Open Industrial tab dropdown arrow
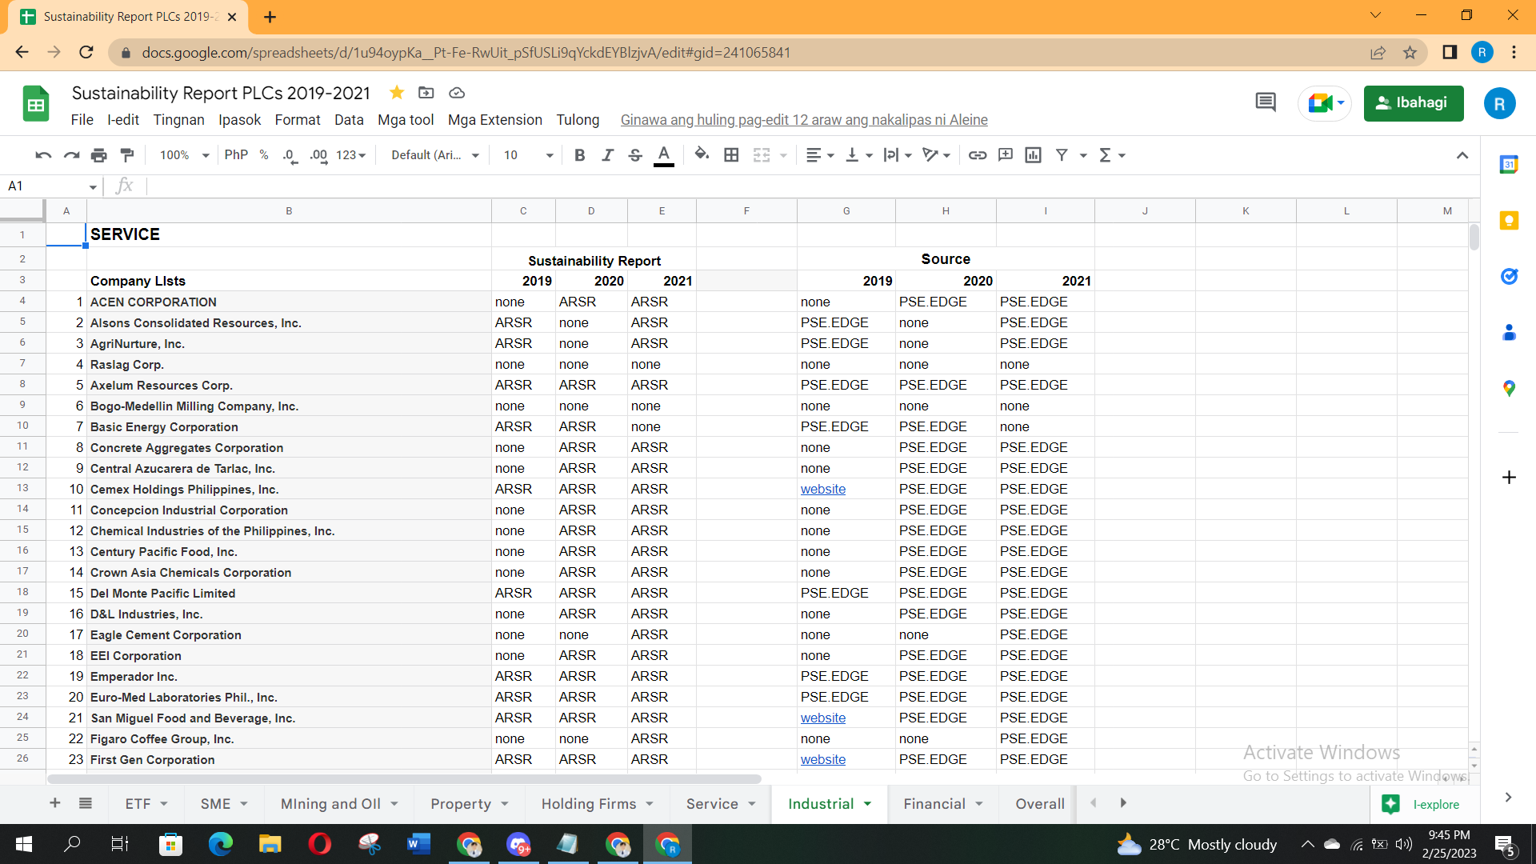The image size is (1536, 864). click(x=868, y=804)
